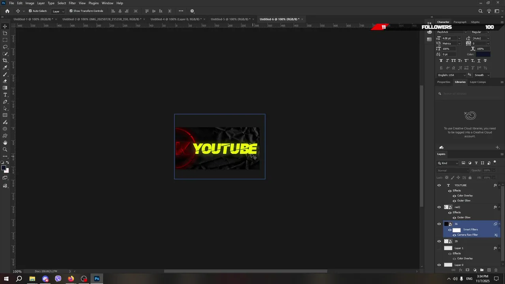The height and width of the screenshot is (284, 505).
Task: Switch to the Glyphs tab
Action: click(475, 22)
